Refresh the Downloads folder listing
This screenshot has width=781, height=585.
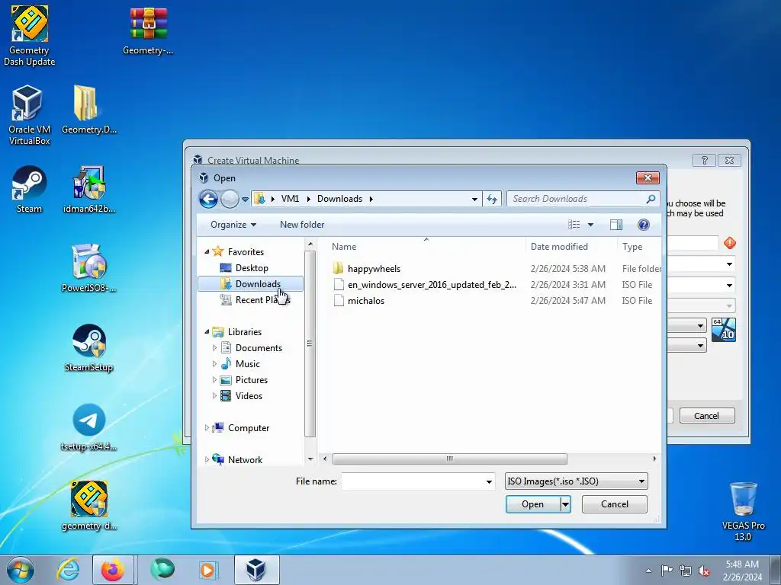point(492,199)
